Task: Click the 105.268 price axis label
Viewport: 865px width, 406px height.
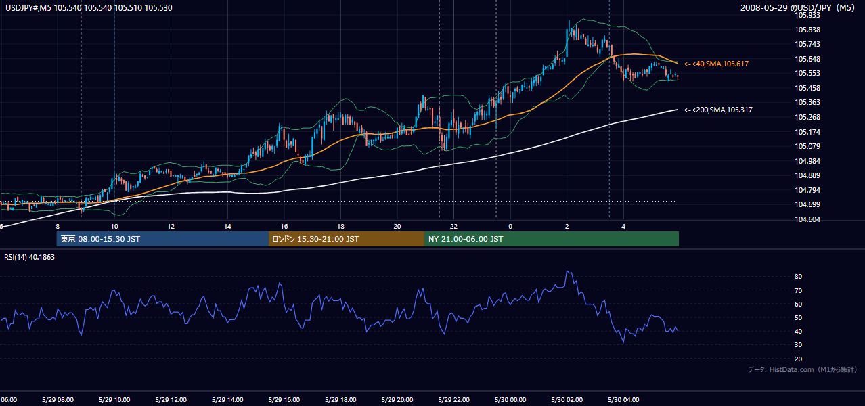Action: click(x=807, y=117)
